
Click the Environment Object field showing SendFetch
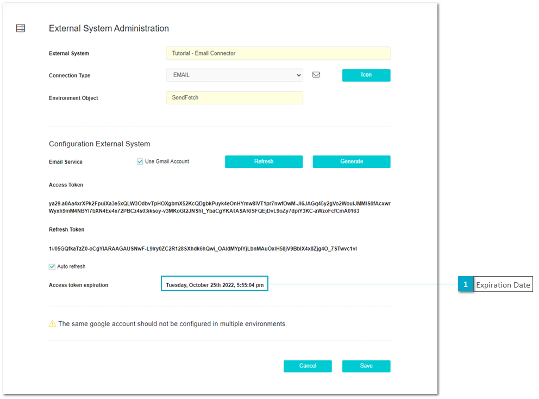coord(234,98)
